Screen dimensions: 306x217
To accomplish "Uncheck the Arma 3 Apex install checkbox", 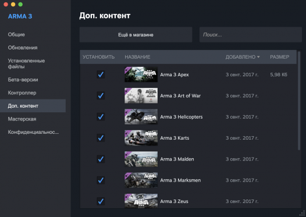I will [101, 74].
